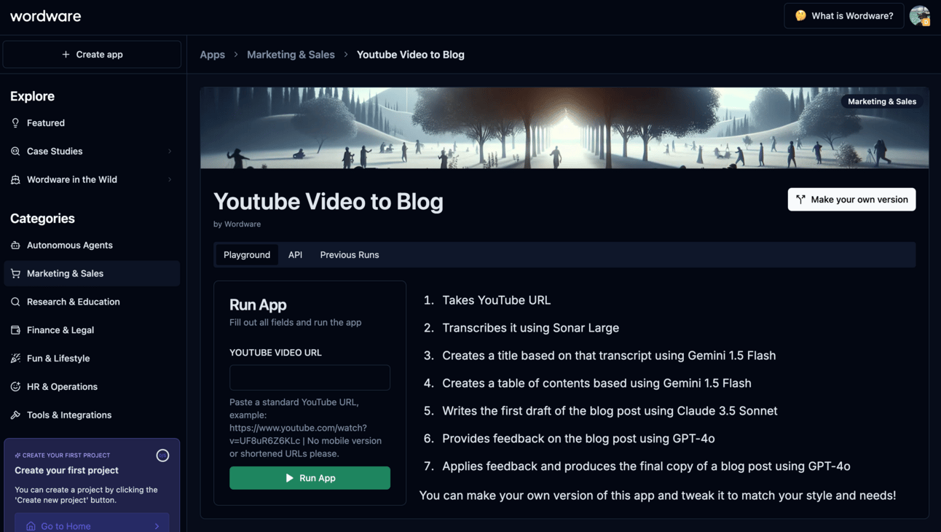The width and height of the screenshot is (941, 532).
Task: Click the Autonomous Agents robot icon
Action: coord(15,246)
